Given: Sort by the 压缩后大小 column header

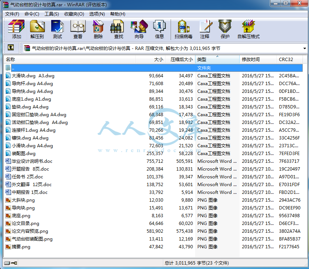Looking at the screenshot, I should point(180,59).
